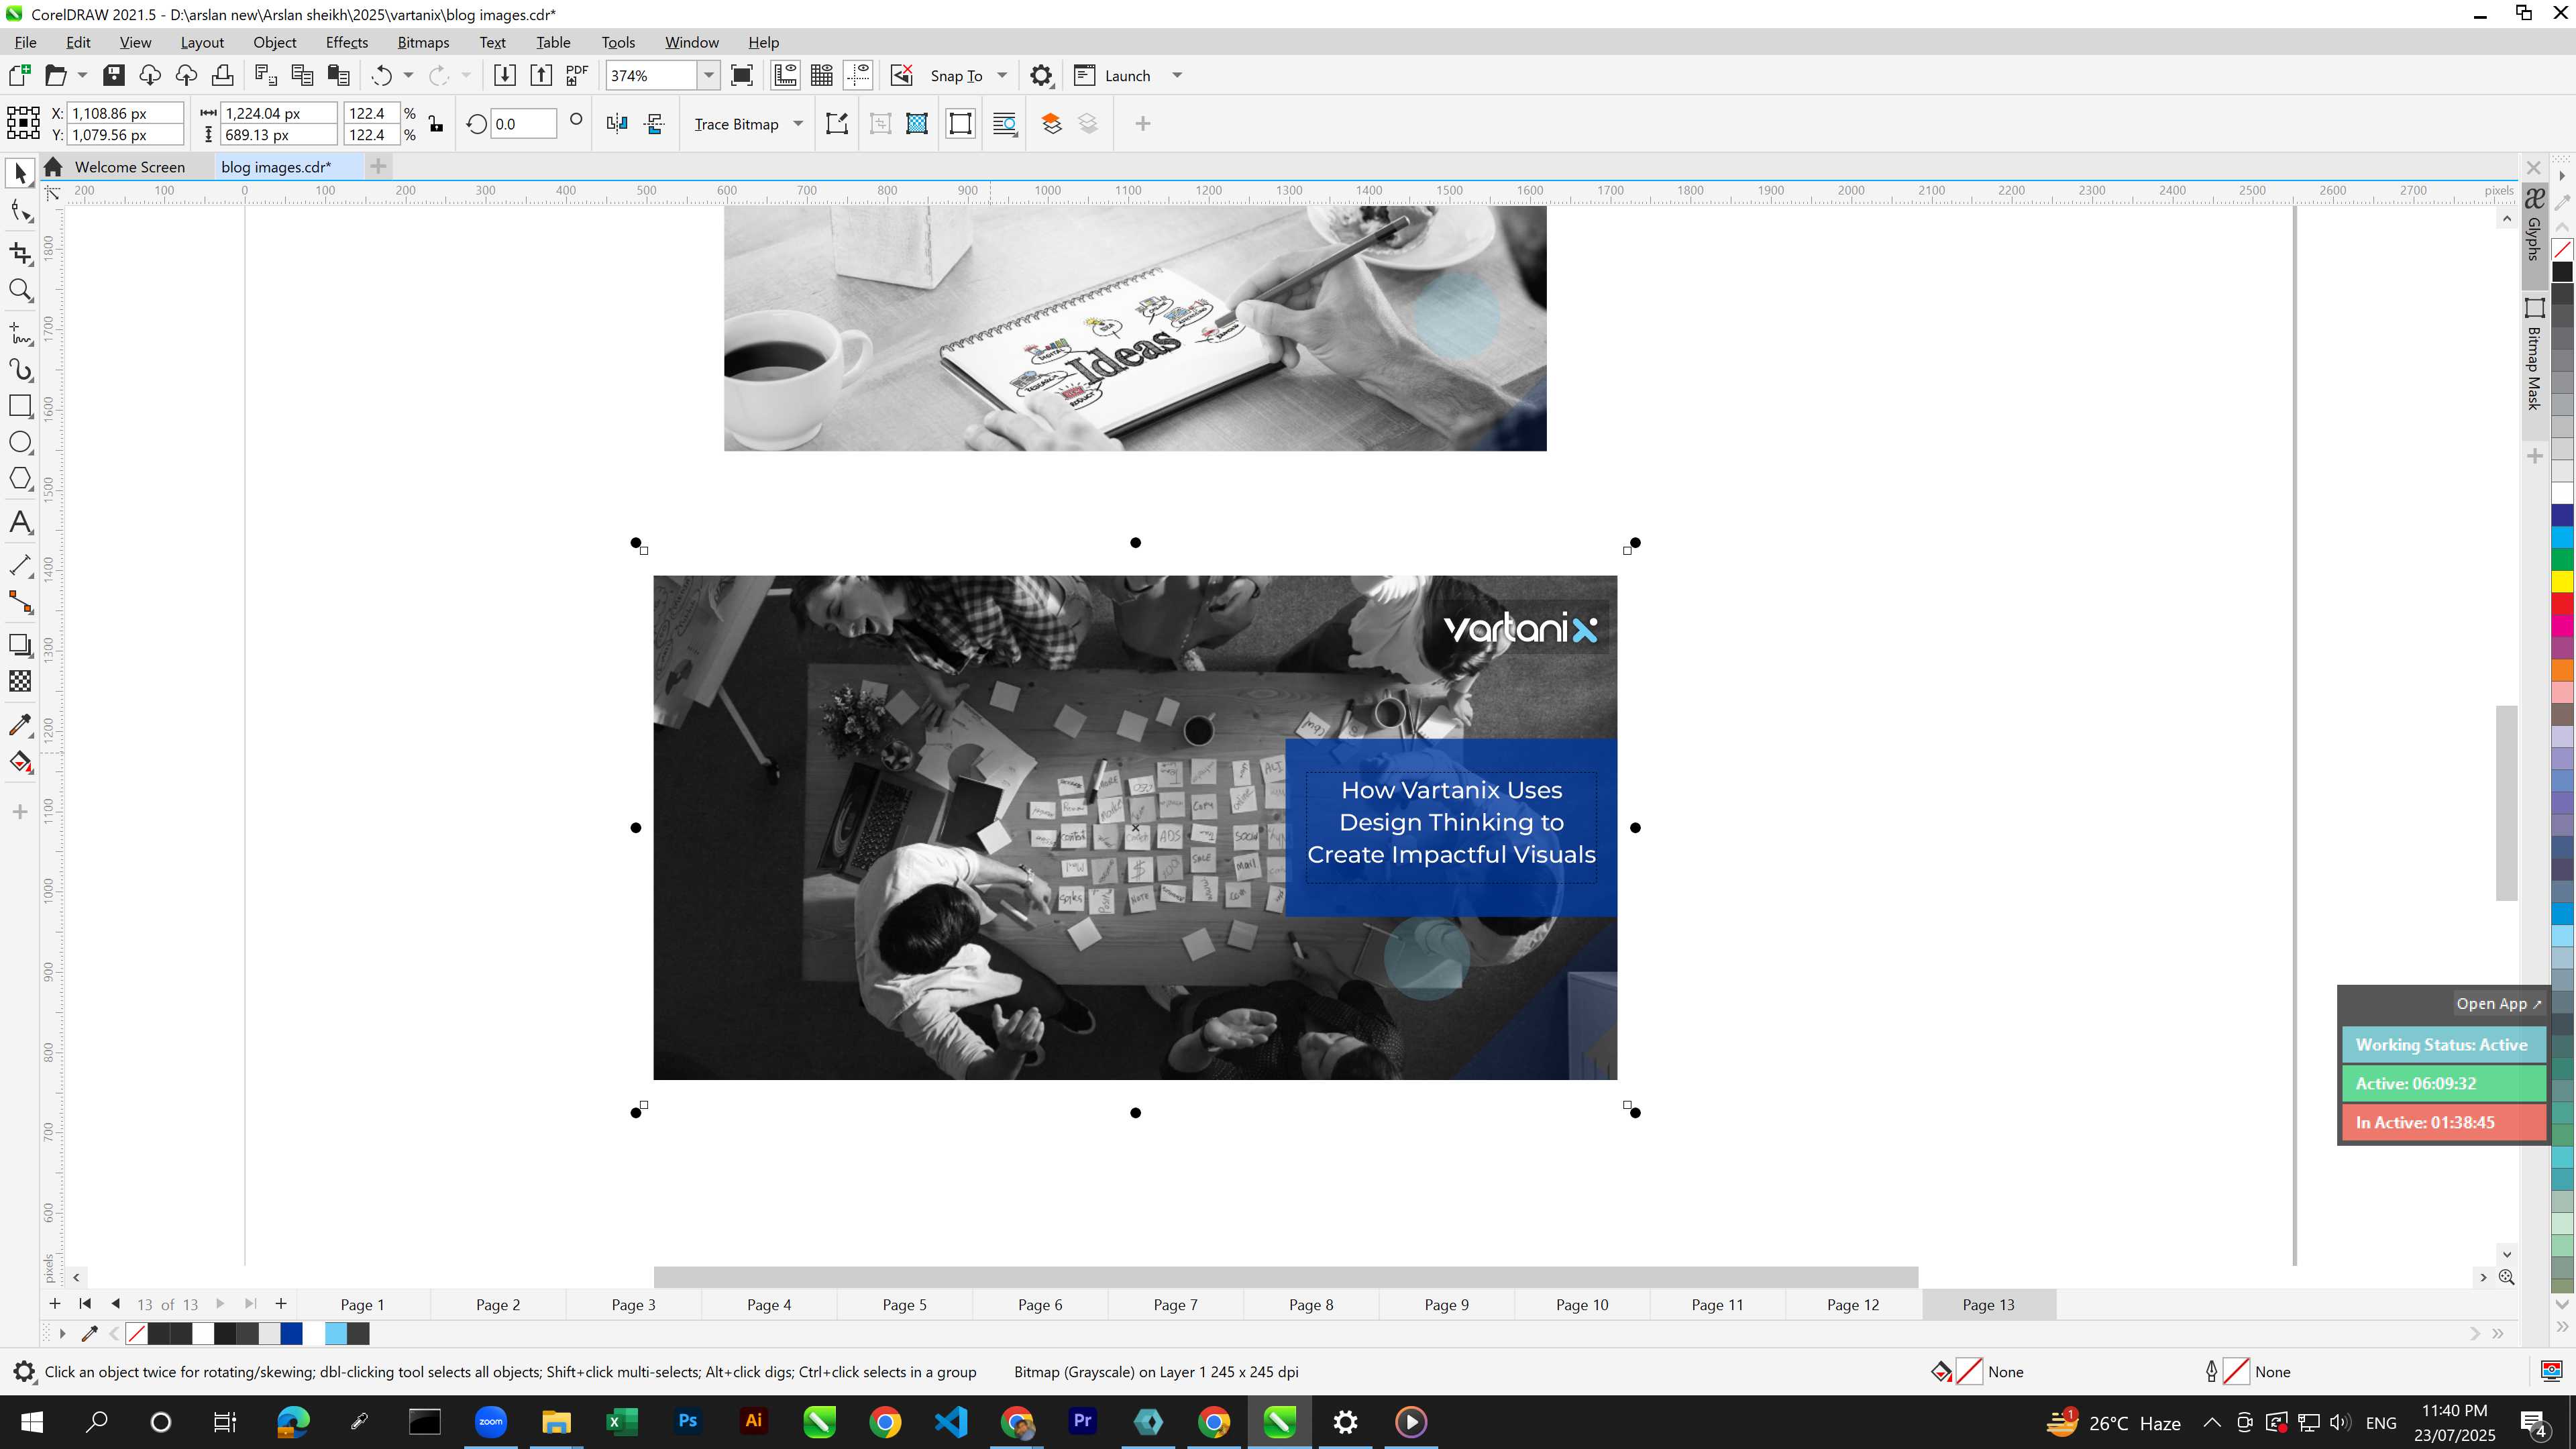Viewport: 2576px width, 1449px height.
Task: Select the Parallel Dimension tool
Action: 20,565
